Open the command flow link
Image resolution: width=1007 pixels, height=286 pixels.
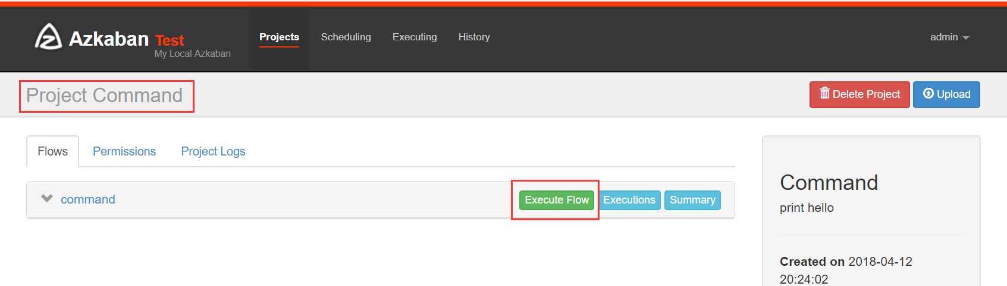coord(88,199)
